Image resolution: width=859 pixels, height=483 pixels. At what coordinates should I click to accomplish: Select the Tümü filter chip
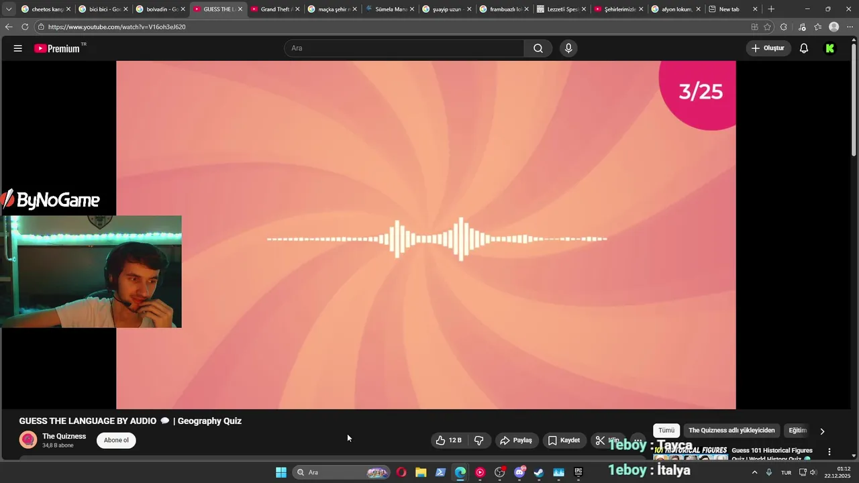666,431
